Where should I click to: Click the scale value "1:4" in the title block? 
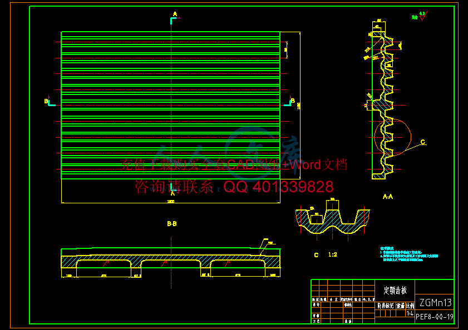[x=410, y=313]
